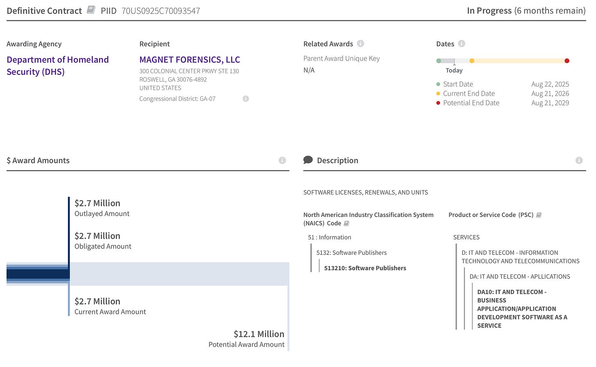The image size is (596, 367).
Task: Click '51 : Information' NAICS row
Action: click(x=330, y=237)
